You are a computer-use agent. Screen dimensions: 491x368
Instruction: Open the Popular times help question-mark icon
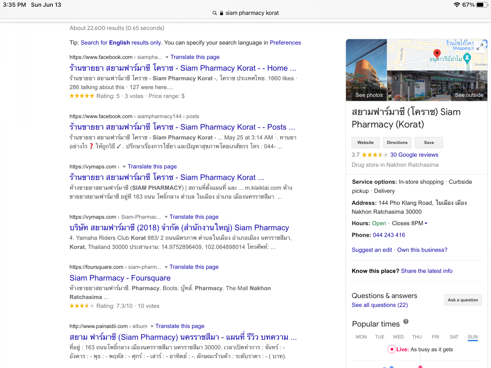pos(406,322)
